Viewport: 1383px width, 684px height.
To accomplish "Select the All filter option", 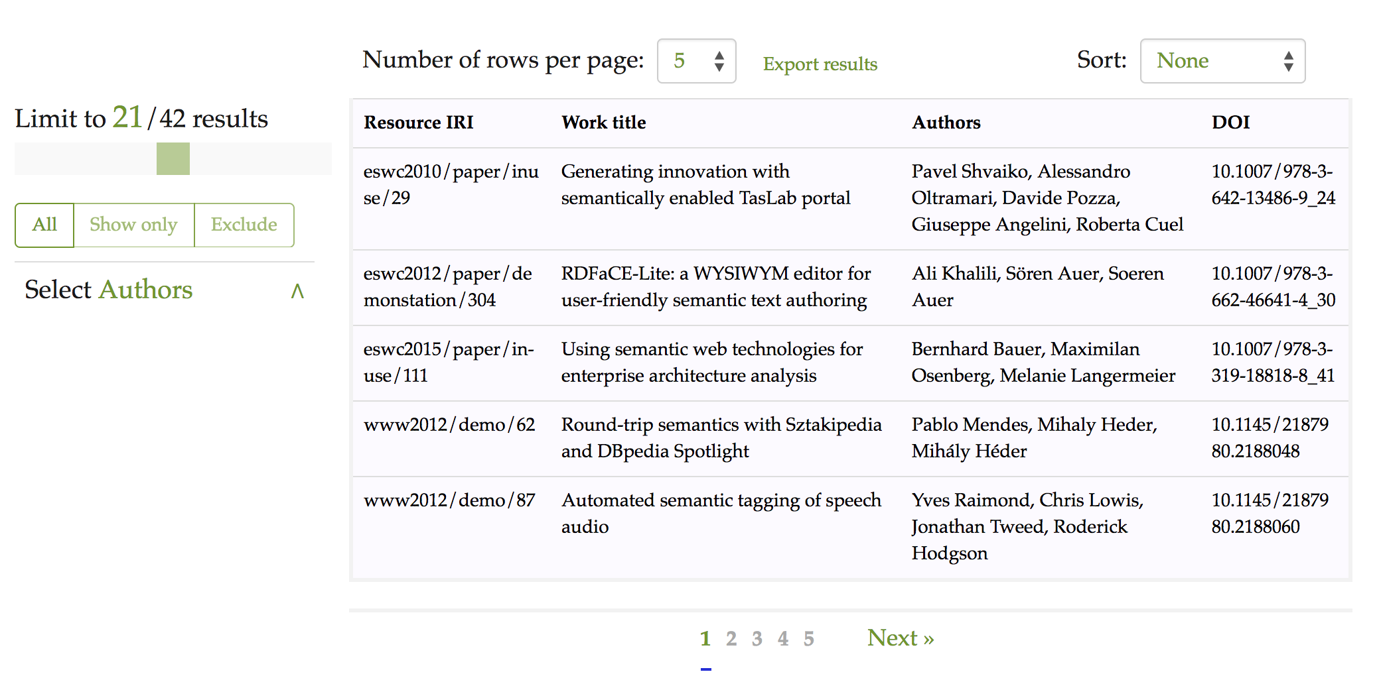I will [x=44, y=225].
